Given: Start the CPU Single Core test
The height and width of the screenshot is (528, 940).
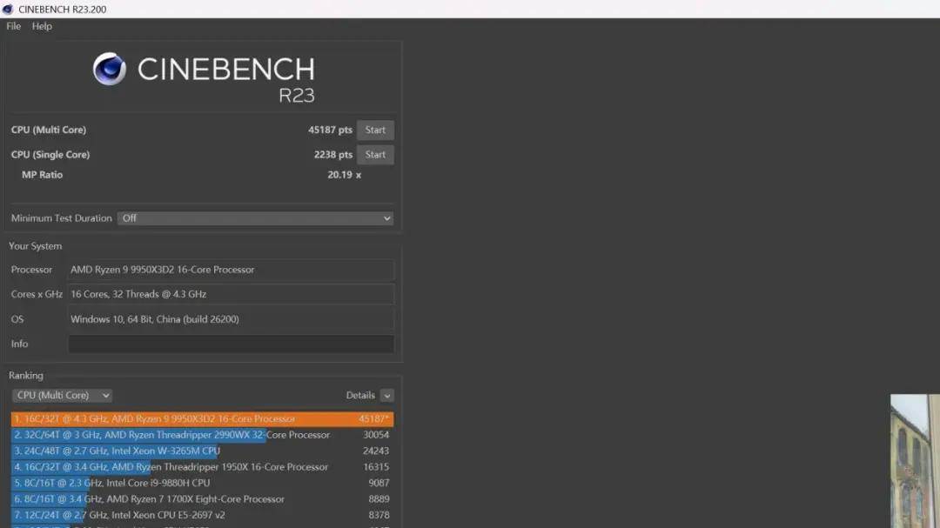Looking at the screenshot, I should click(x=375, y=155).
